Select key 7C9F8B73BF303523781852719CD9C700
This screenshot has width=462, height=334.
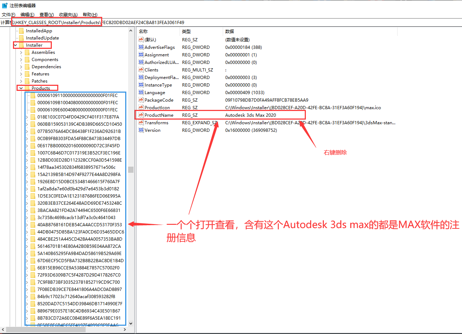pos(78,282)
